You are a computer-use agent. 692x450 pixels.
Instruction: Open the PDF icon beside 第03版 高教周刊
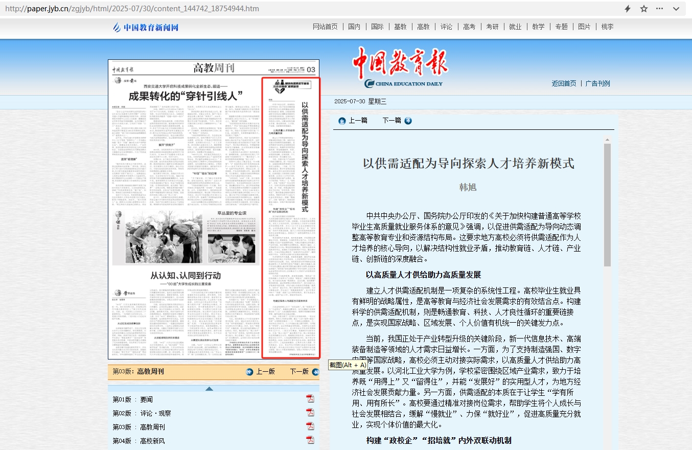(311, 426)
